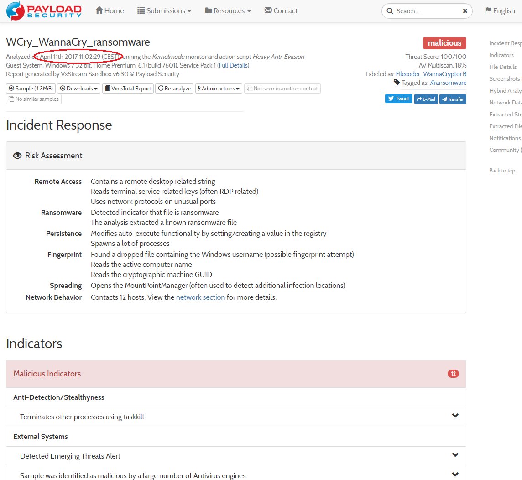
Task: Click Not seen in another context
Action: click(x=282, y=89)
